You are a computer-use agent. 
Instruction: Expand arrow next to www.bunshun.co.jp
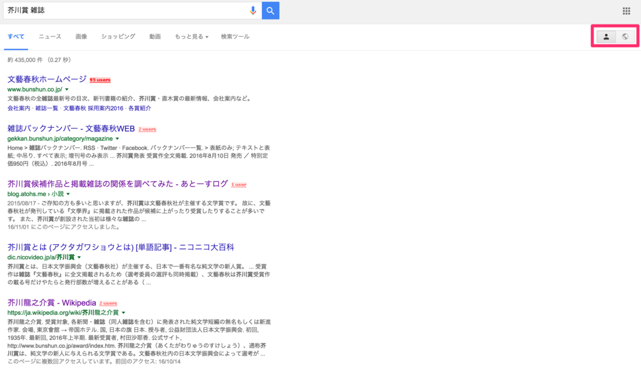tap(67, 89)
